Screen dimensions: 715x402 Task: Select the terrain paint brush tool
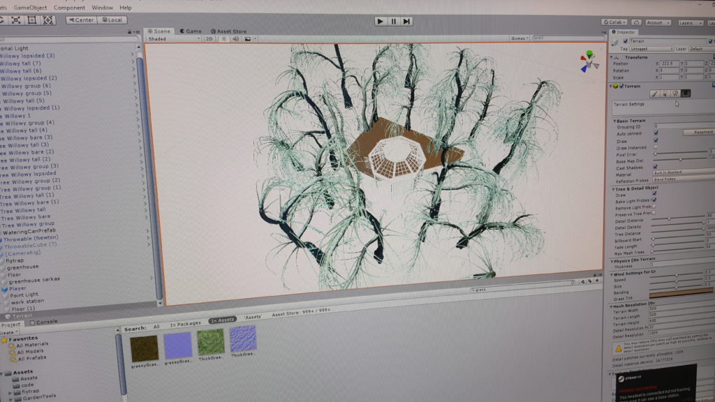[655, 94]
